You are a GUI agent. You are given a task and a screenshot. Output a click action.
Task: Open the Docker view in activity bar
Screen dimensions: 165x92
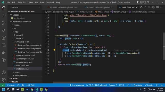click(x=4, y=52)
